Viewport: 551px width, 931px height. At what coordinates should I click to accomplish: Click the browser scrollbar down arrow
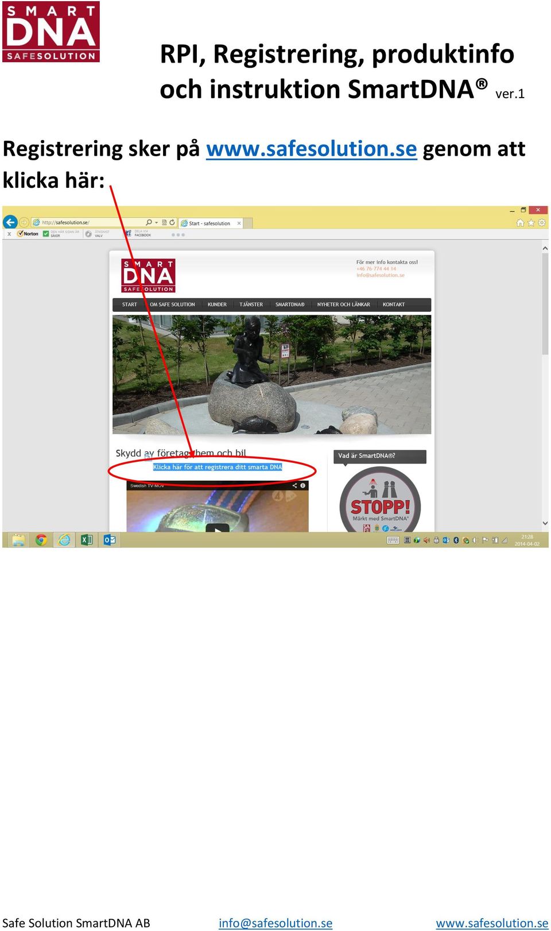[x=545, y=523]
